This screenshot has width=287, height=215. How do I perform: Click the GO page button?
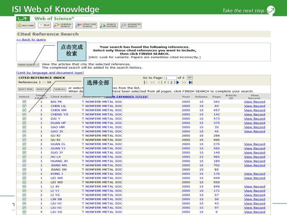(x=190, y=78)
